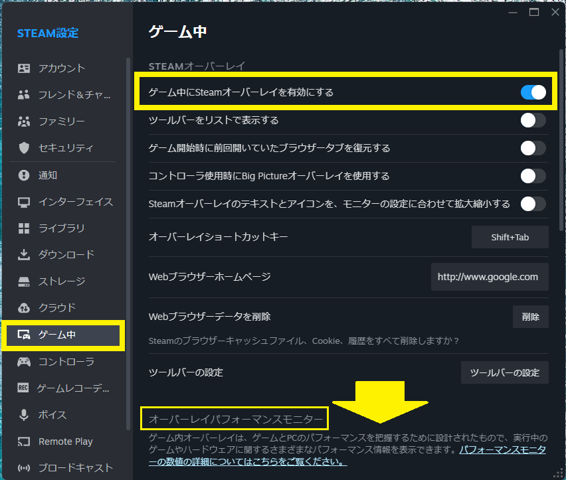The height and width of the screenshot is (480, 566).
Task: Click the ストレージ drive icon
Action: coord(24,281)
